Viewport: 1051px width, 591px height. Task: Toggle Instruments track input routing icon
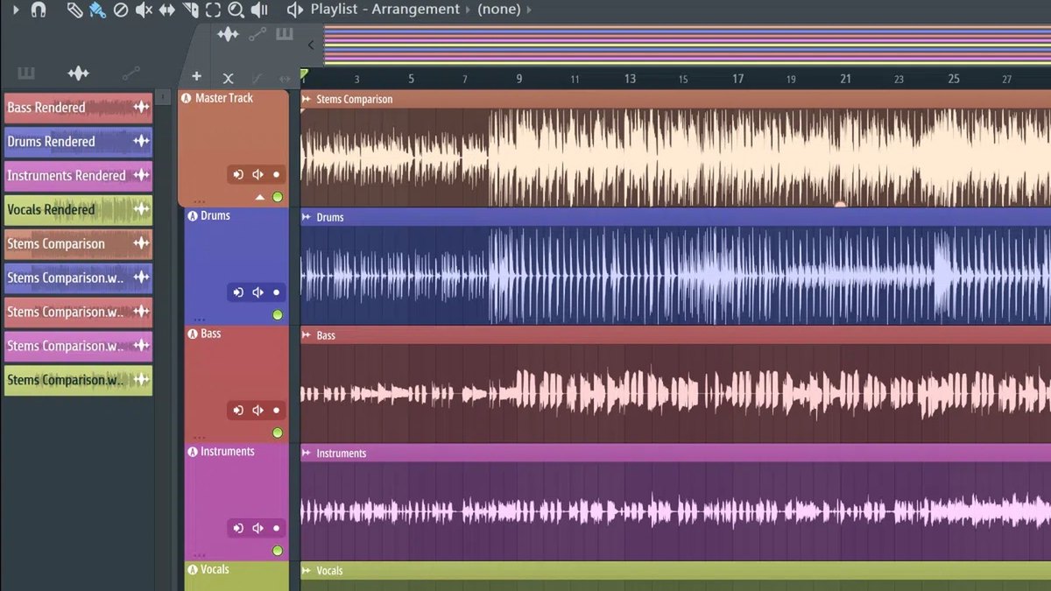pyautogui.click(x=238, y=529)
